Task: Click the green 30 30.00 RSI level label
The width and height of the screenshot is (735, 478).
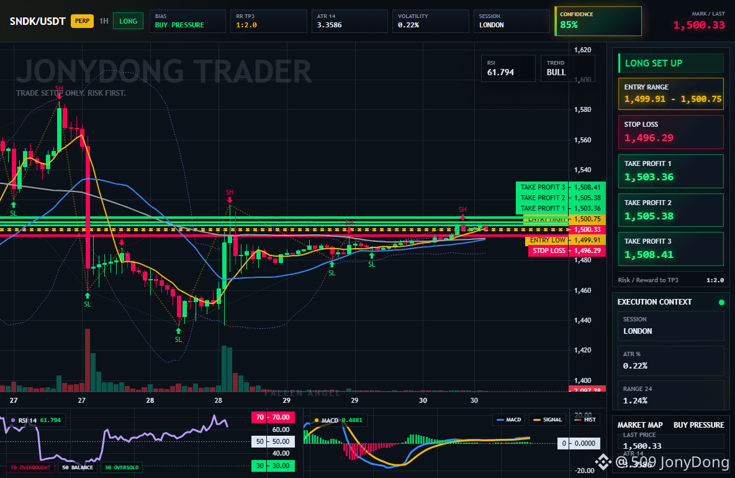Action: 273,466
